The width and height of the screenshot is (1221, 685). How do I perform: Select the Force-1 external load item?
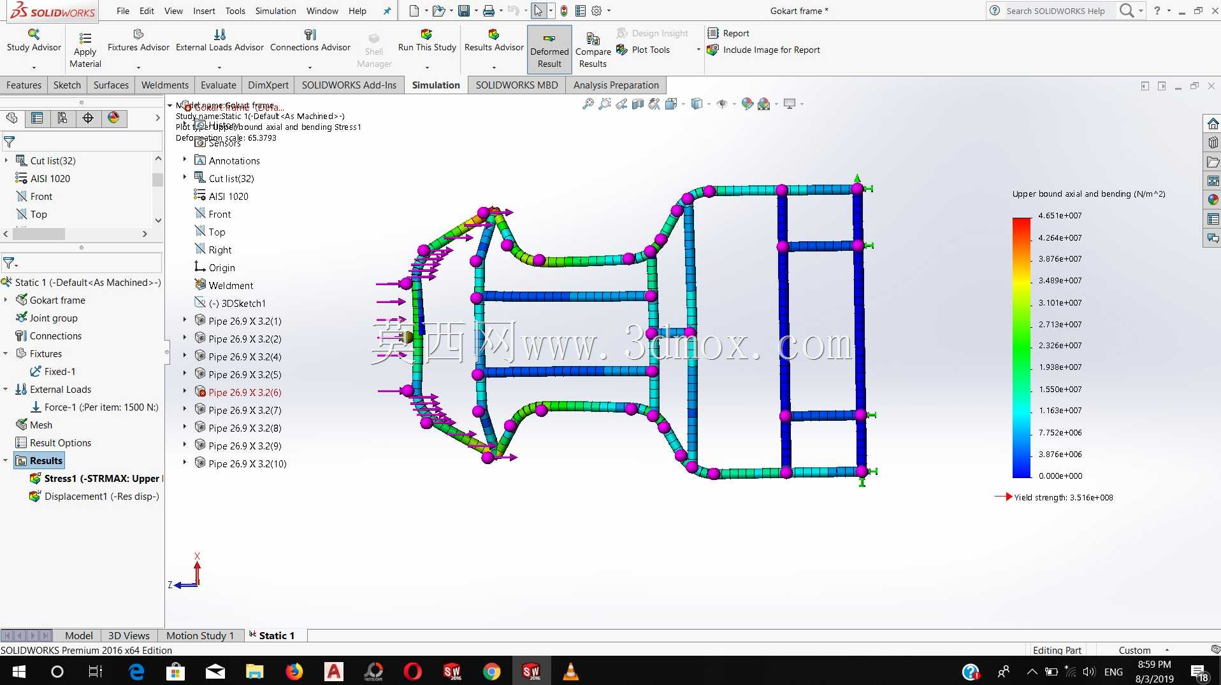click(x=94, y=407)
